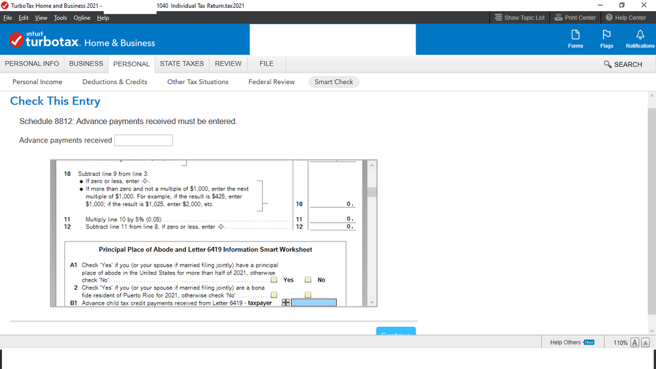The height and width of the screenshot is (369, 656).
Task: Check Yes for line A1 principal abode
Action: tap(274, 280)
